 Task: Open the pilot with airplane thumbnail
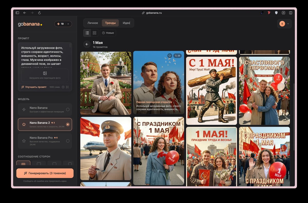[x=106, y=149]
